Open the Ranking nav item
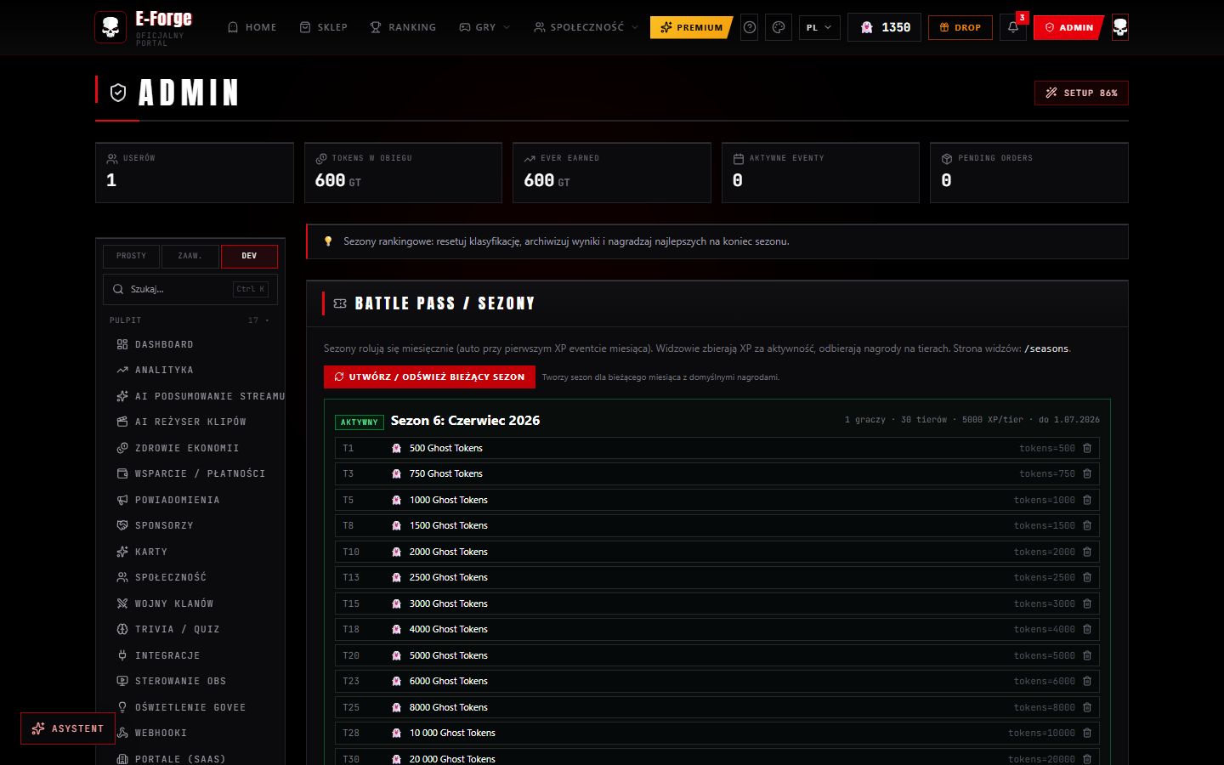 [x=403, y=27]
